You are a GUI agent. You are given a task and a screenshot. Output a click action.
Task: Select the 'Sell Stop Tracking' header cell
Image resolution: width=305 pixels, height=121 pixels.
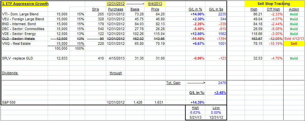[x=274, y=4]
